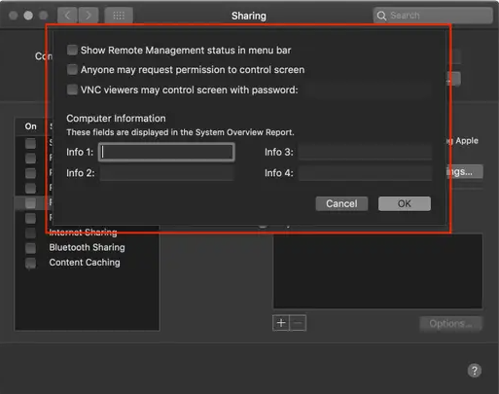Click into the Info 1 text field
Screen dimensions: 499x394
166,152
